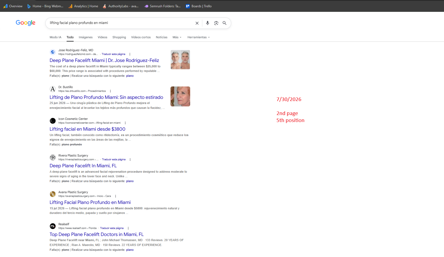Open Deep Plane Facelift In Miami, FL
444x257 pixels.
coord(83,166)
